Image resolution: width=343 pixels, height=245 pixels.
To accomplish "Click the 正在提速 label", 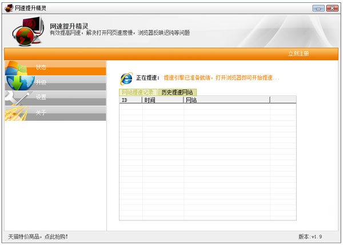I will 147,78.
